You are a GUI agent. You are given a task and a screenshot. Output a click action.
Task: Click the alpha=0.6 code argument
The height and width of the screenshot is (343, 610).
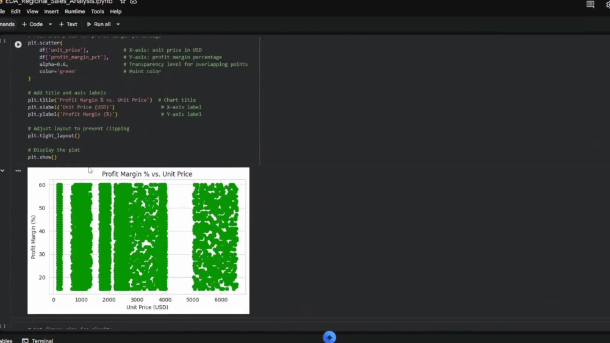point(54,64)
